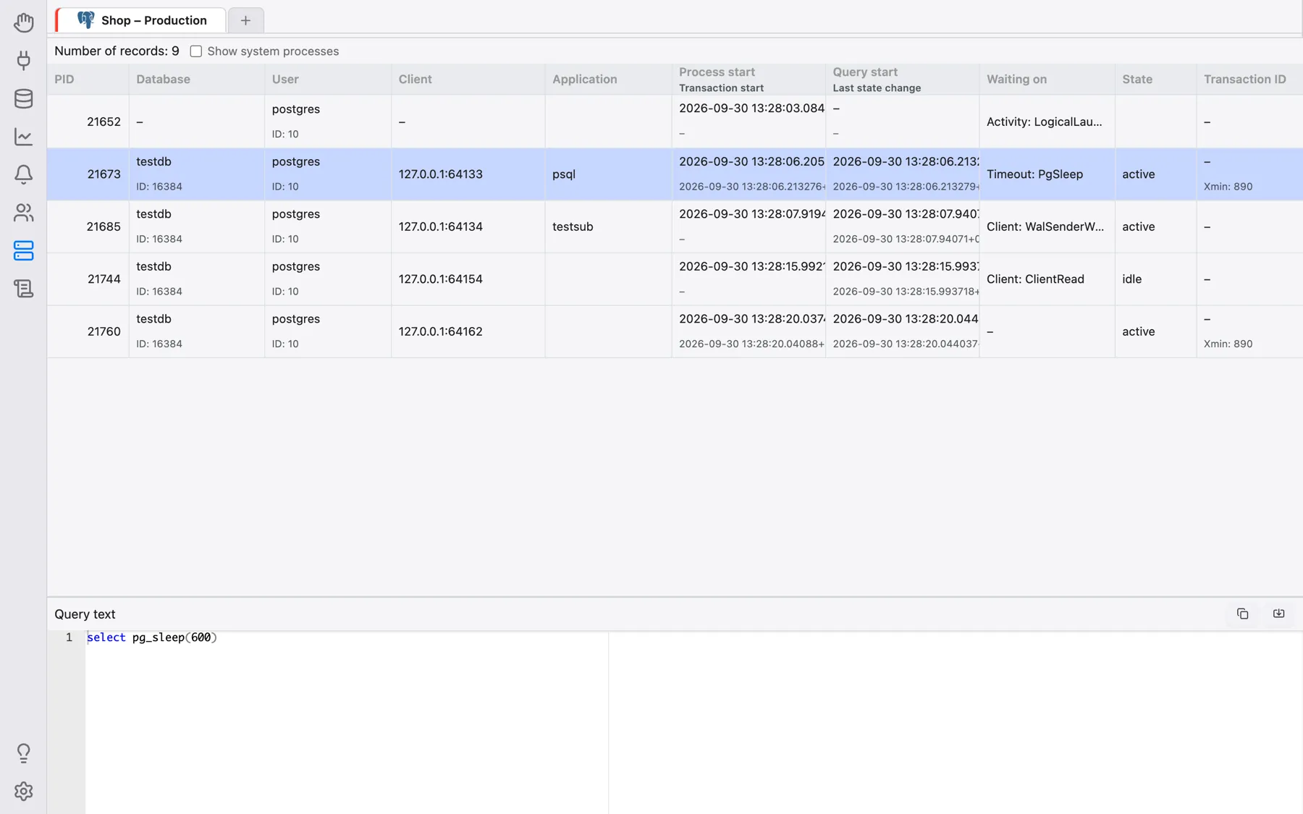Copy the query text with the copy icon
The height and width of the screenshot is (814, 1303).
pos(1242,614)
